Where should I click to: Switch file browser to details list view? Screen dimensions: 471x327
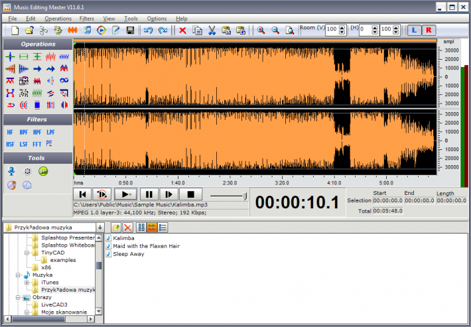point(163,228)
